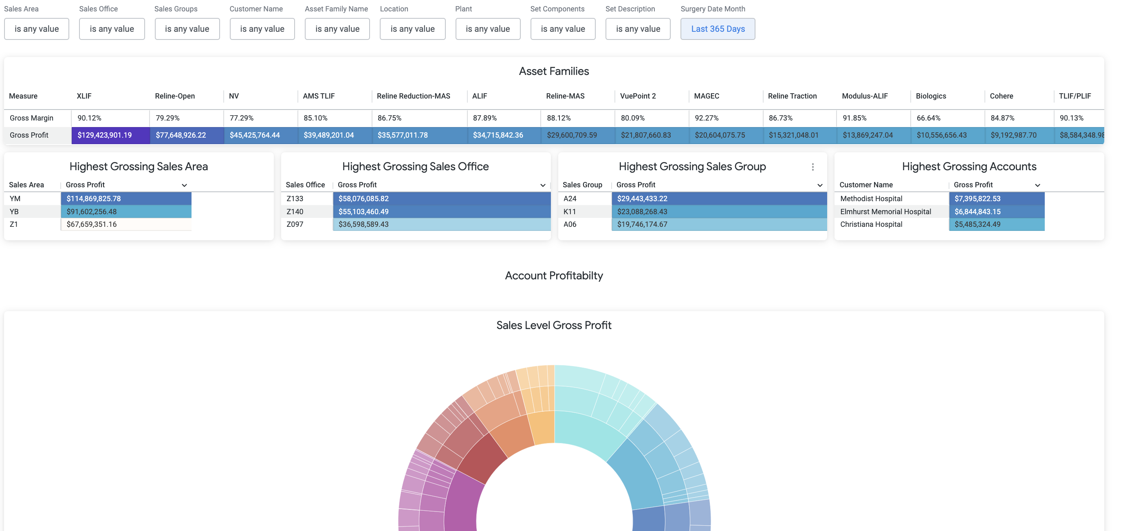Click the Measure column header

23,96
